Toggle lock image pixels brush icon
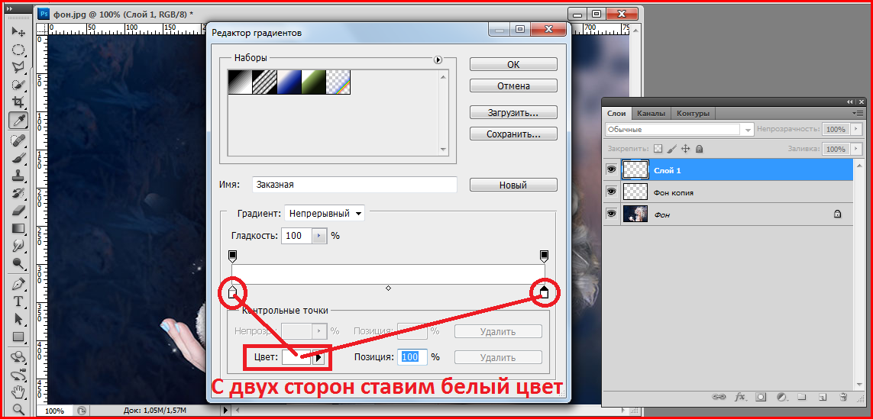Viewport: 873px width, 419px height. coord(671,149)
